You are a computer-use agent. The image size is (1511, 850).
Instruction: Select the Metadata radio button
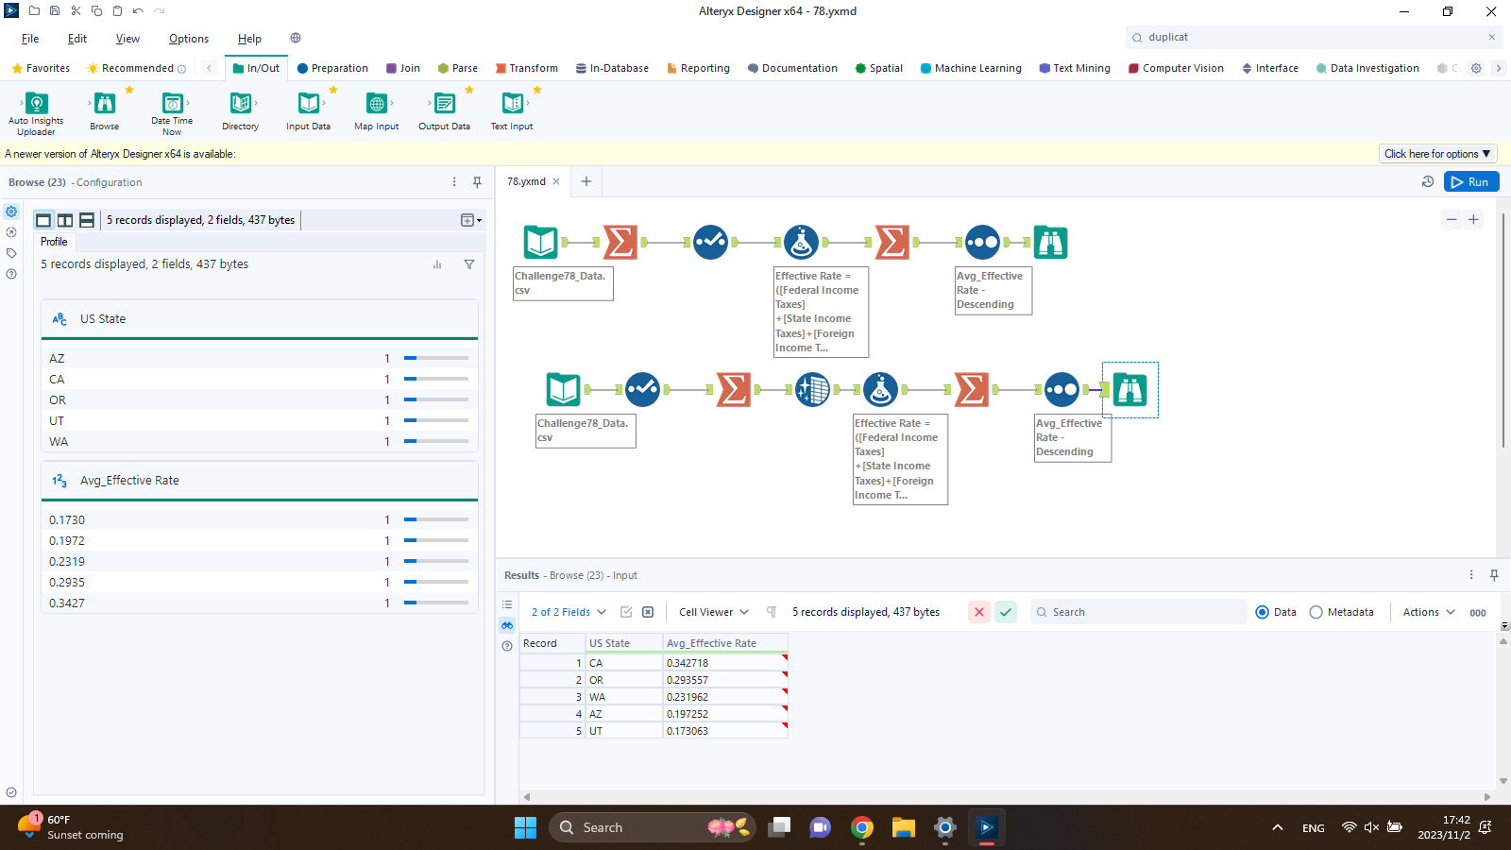1316,612
